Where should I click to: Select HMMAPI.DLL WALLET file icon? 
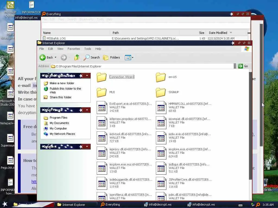(161, 107)
